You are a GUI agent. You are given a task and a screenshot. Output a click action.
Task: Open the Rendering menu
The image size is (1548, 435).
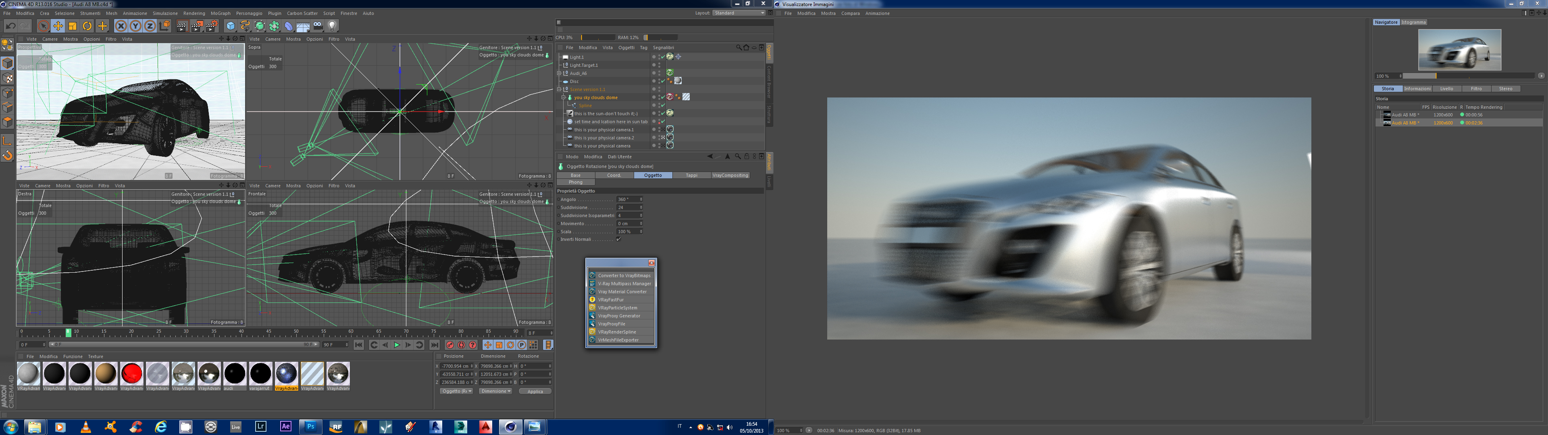(x=193, y=13)
